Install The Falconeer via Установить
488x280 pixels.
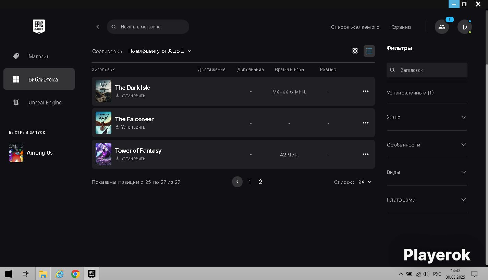click(x=131, y=127)
